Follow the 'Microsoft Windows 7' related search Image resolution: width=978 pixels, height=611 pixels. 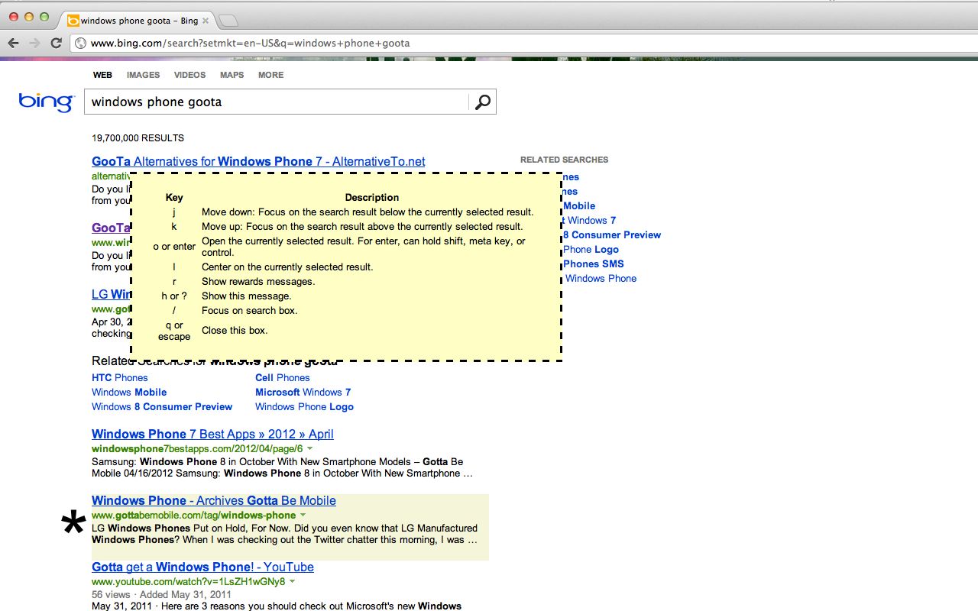[303, 393]
